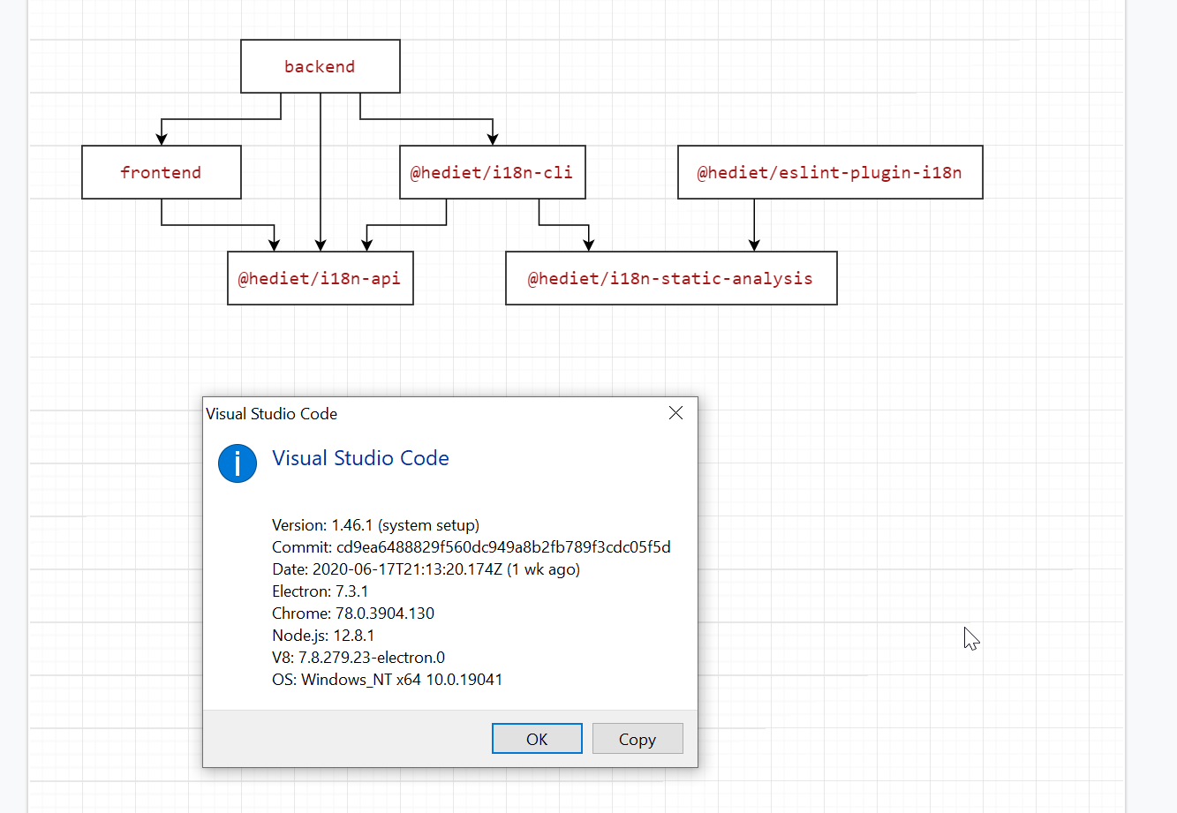Click the dialog title bar text
Screen dimensions: 1177x813
point(271,413)
